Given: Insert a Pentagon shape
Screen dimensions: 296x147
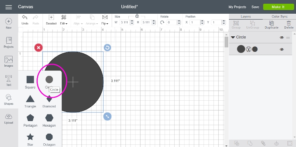Looking at the screenshot, I should [x=30, y=121].
